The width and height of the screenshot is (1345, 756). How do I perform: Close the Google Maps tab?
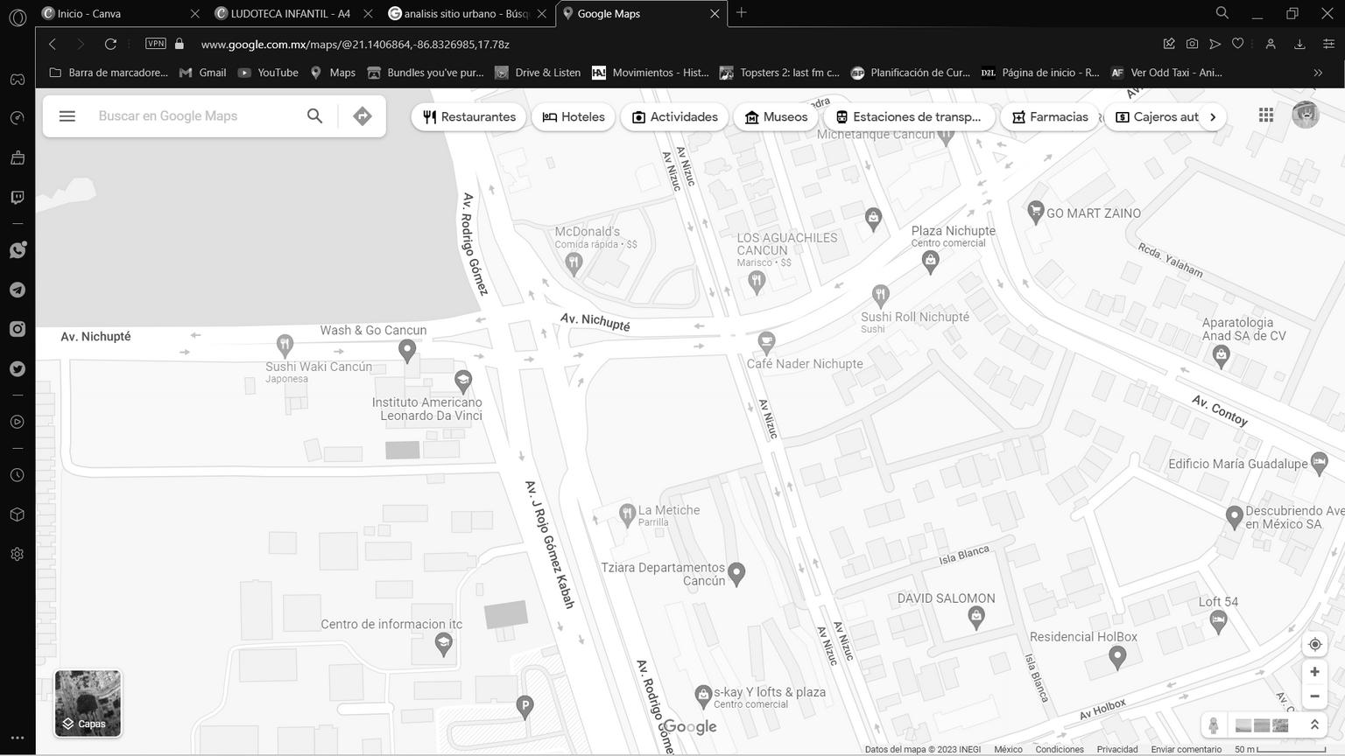coord(715,13)
